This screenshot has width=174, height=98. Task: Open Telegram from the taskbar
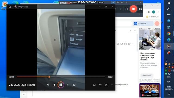(169, 21)
